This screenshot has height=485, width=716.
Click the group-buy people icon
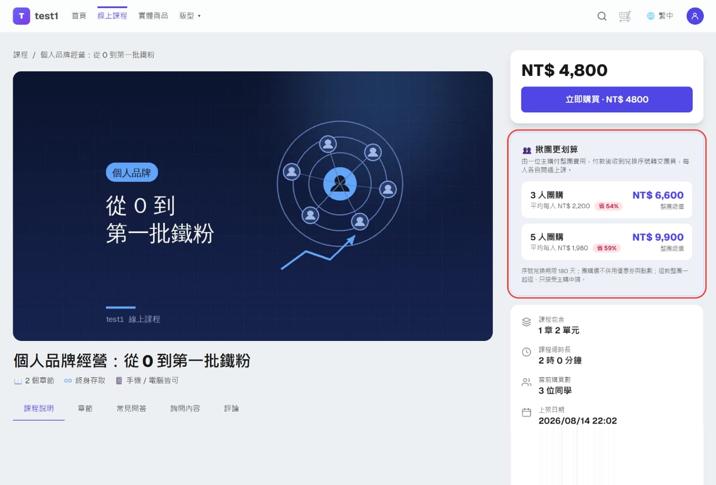[x=526, y=150]
